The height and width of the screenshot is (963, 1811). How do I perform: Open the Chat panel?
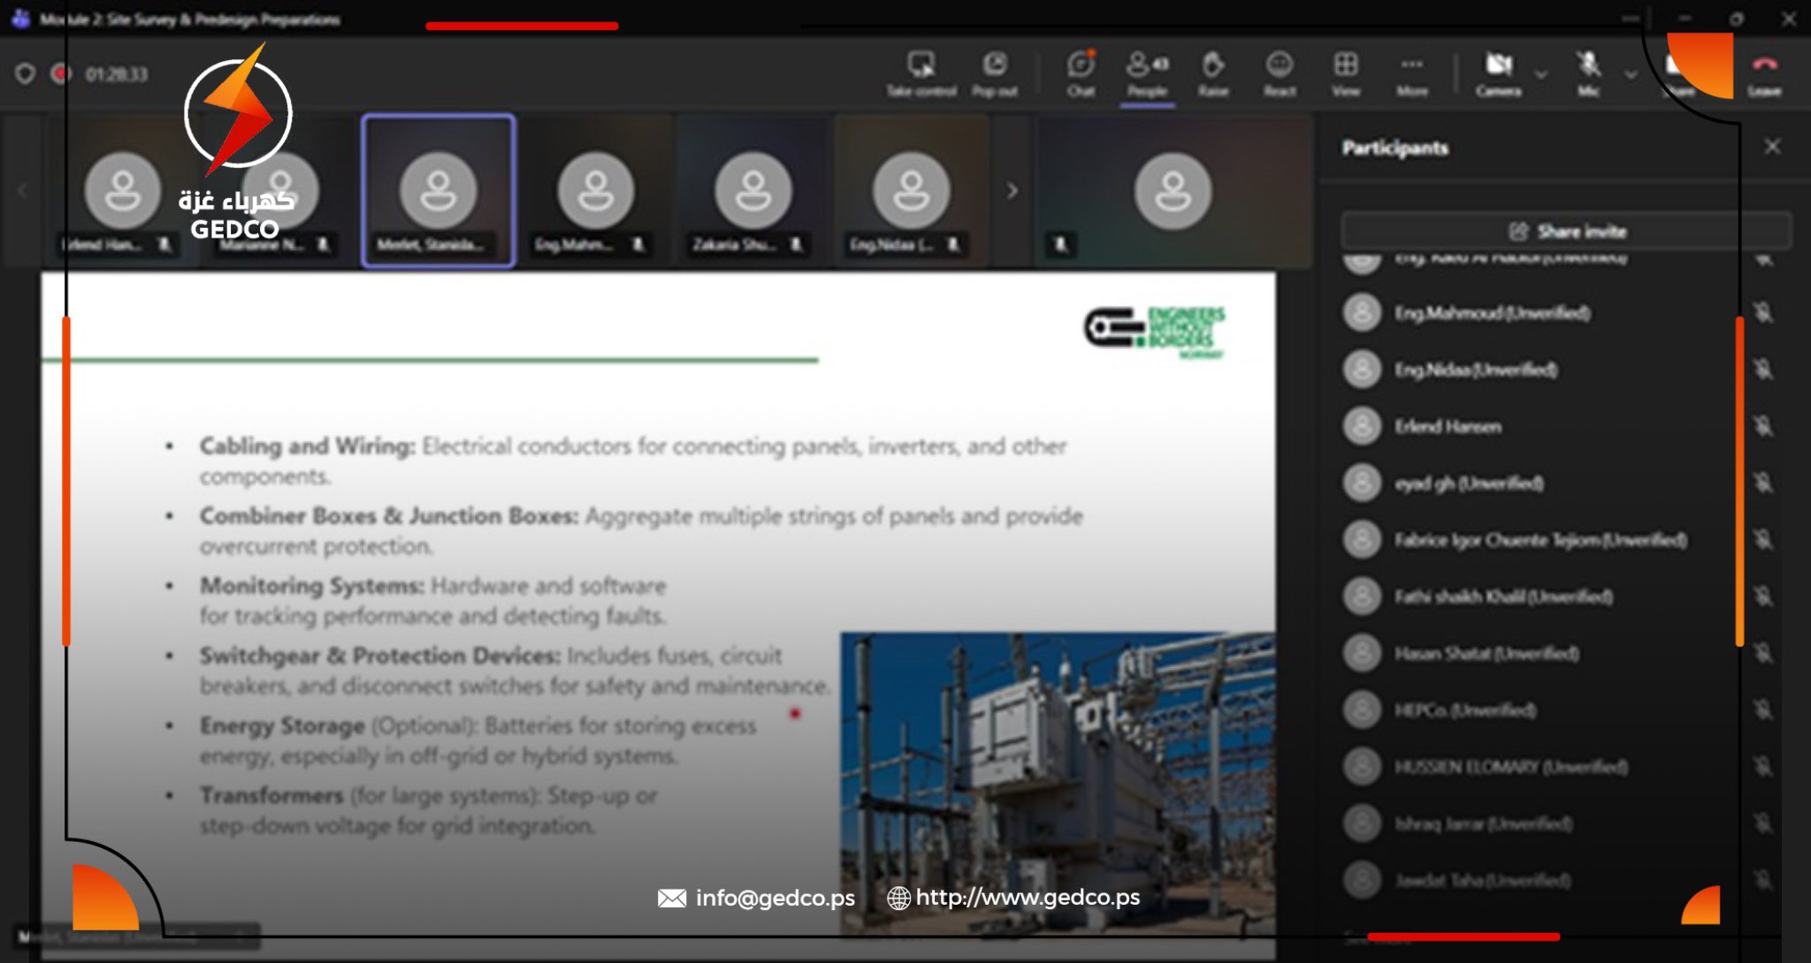(1081, 65)
